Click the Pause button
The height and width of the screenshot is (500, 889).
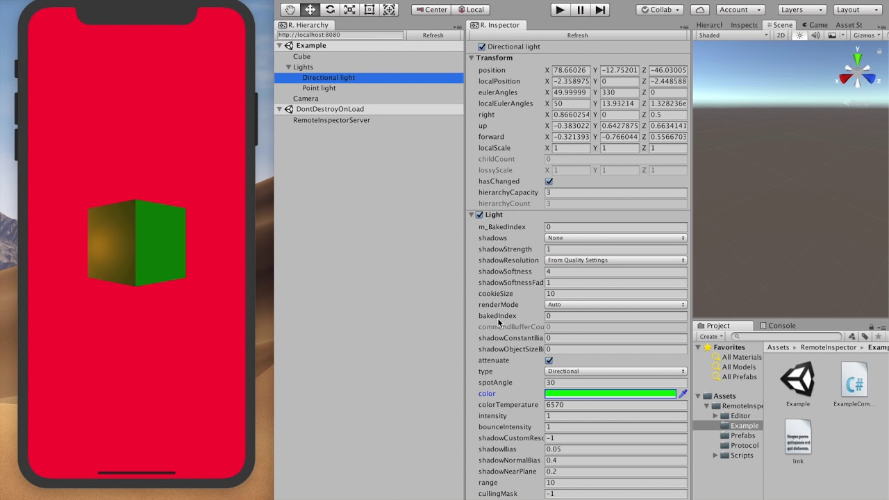tap(581, 10)
